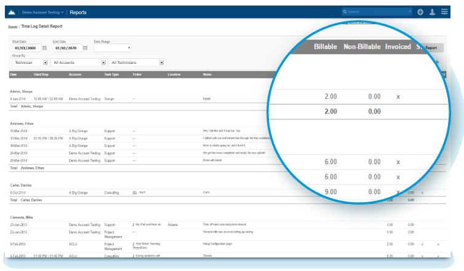Click the End Date input field

pos(66,48)
